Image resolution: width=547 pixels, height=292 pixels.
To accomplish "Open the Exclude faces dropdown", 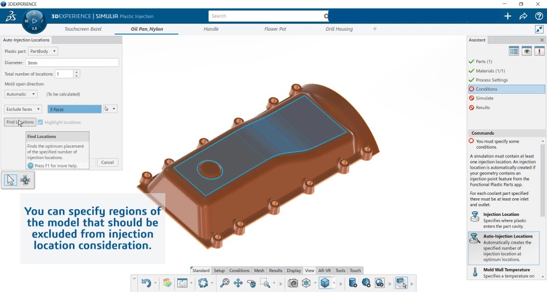I will pos(23,109).
